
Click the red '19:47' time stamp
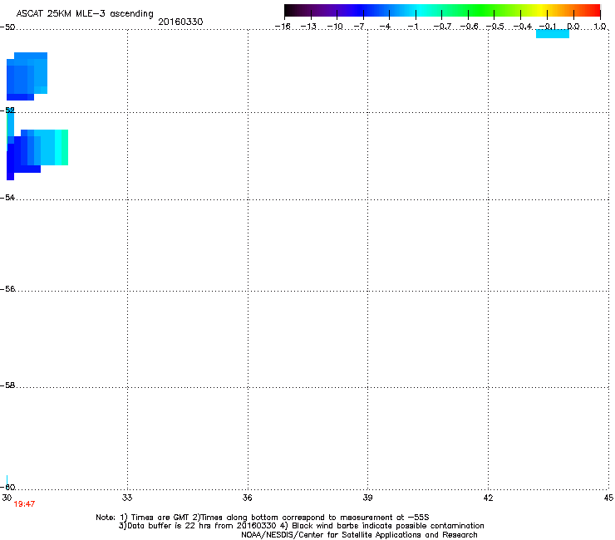pyautogui.click(x=24, y=504)
